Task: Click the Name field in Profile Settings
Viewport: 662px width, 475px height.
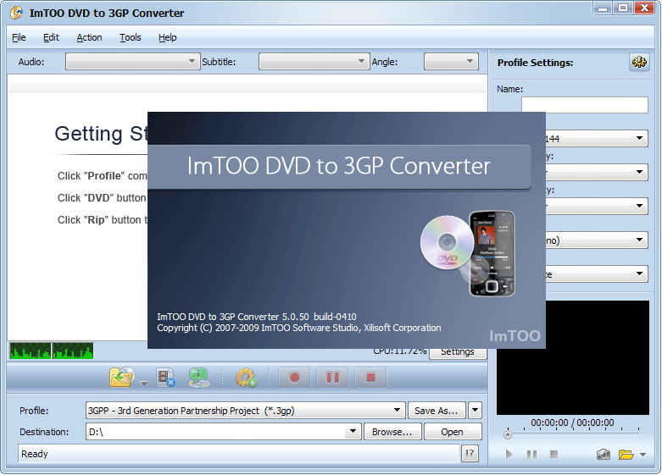Action: point(584,105)
